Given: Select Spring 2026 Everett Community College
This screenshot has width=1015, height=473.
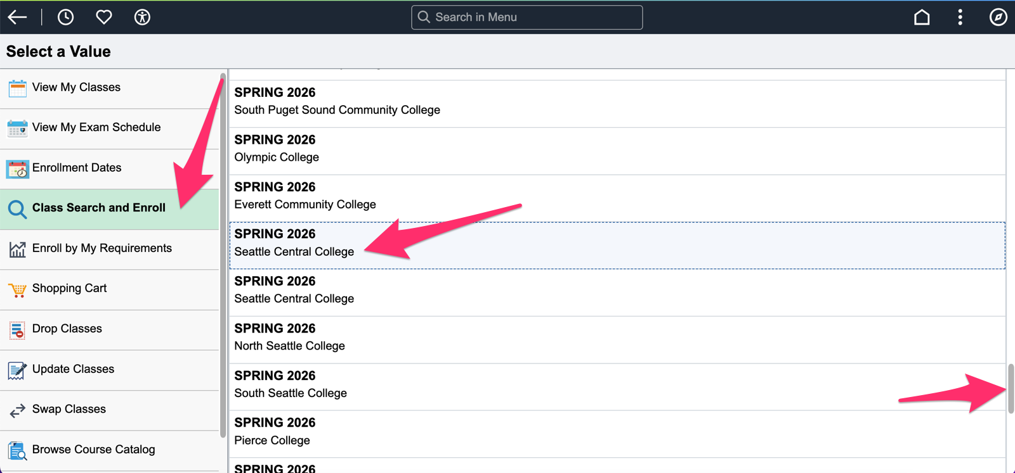Looking at the screenshot, I should (x=617, y=198).
